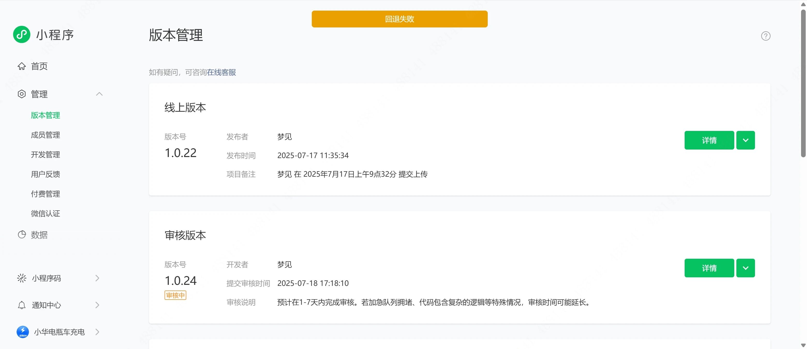Expand the 通知中心 arrow

pyautogui.click(x=98, y=305)
